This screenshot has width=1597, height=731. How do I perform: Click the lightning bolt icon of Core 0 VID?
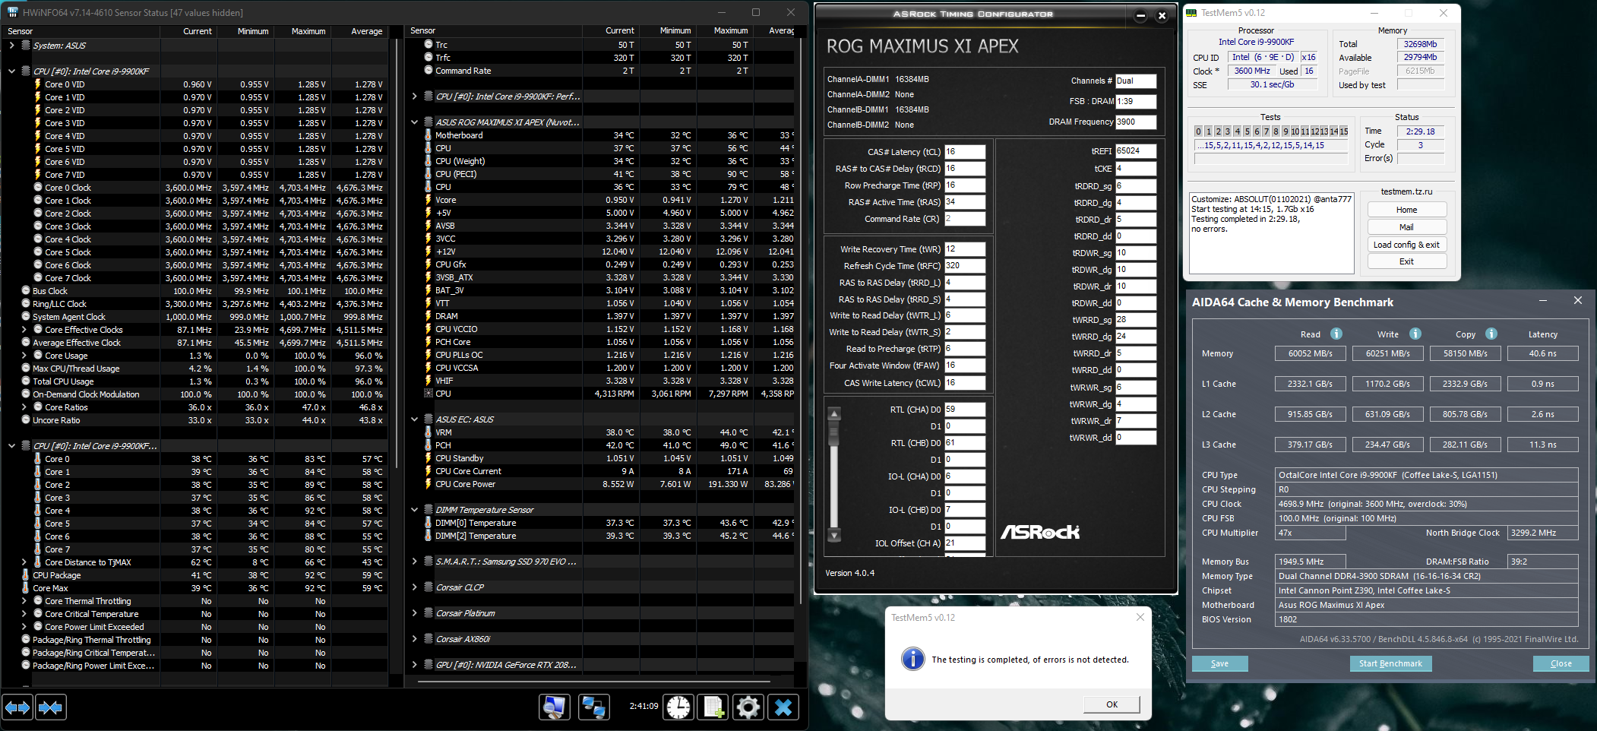[x=37, y=84]
